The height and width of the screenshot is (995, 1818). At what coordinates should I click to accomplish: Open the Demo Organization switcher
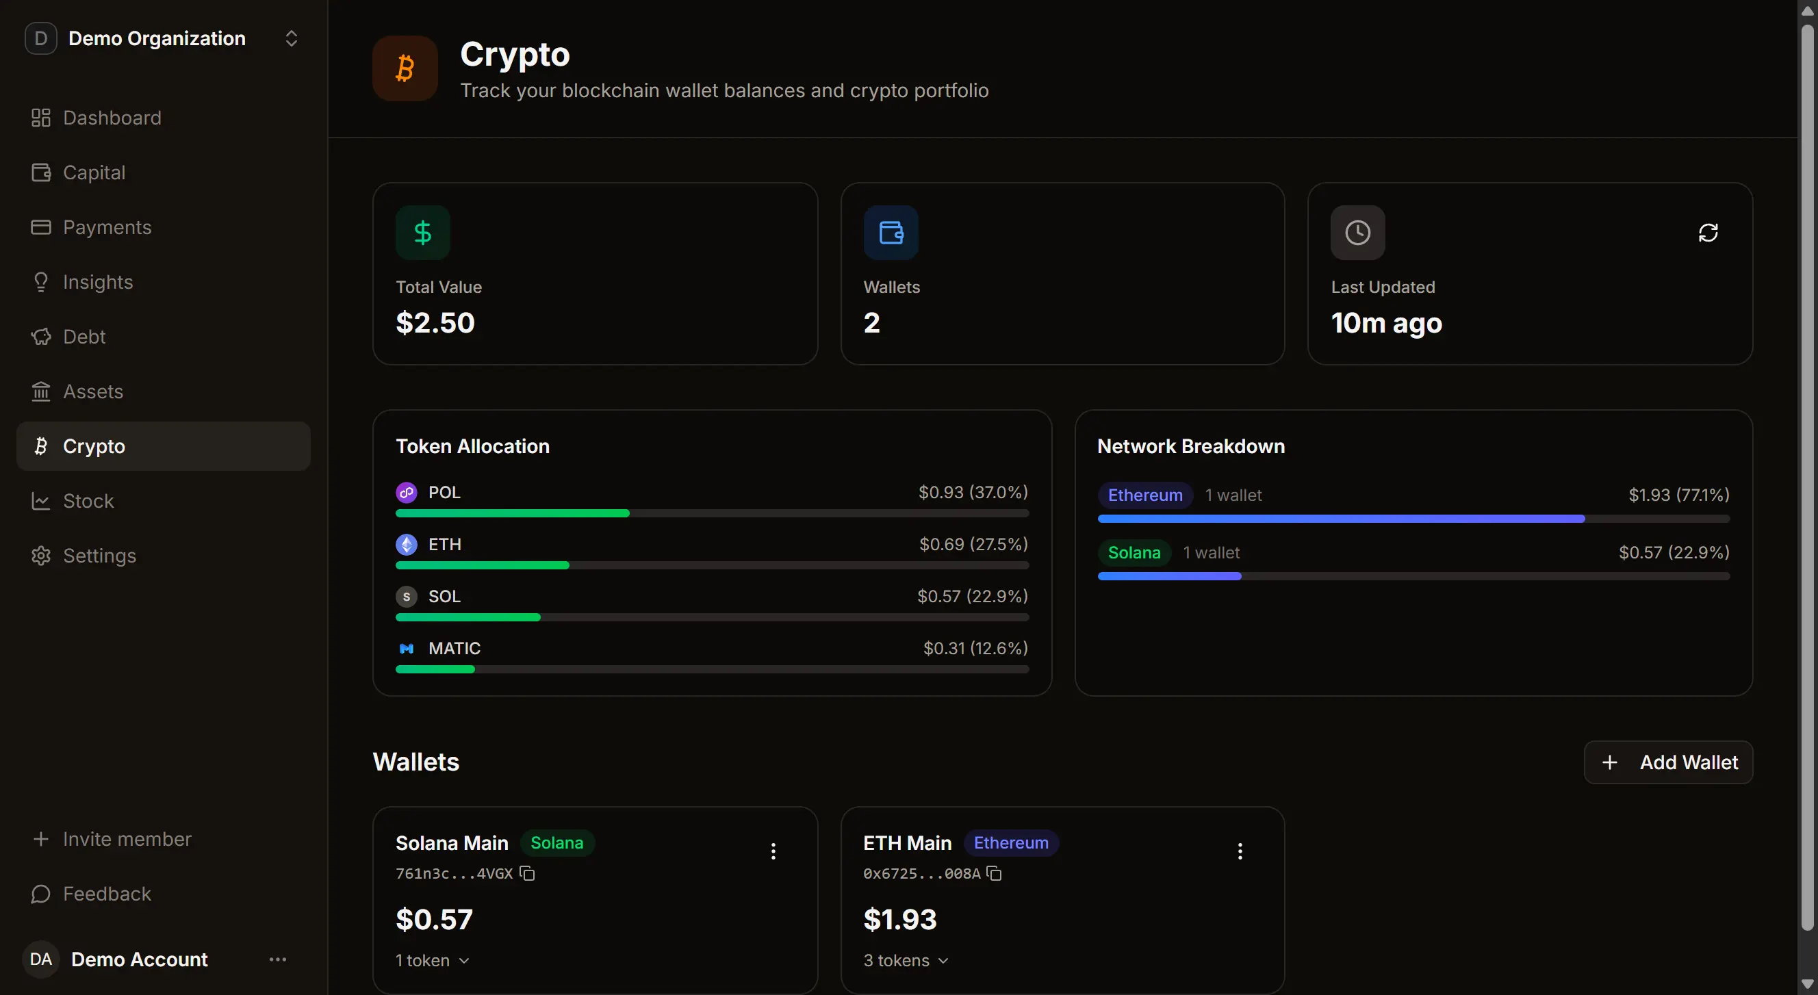coord(163,38)
